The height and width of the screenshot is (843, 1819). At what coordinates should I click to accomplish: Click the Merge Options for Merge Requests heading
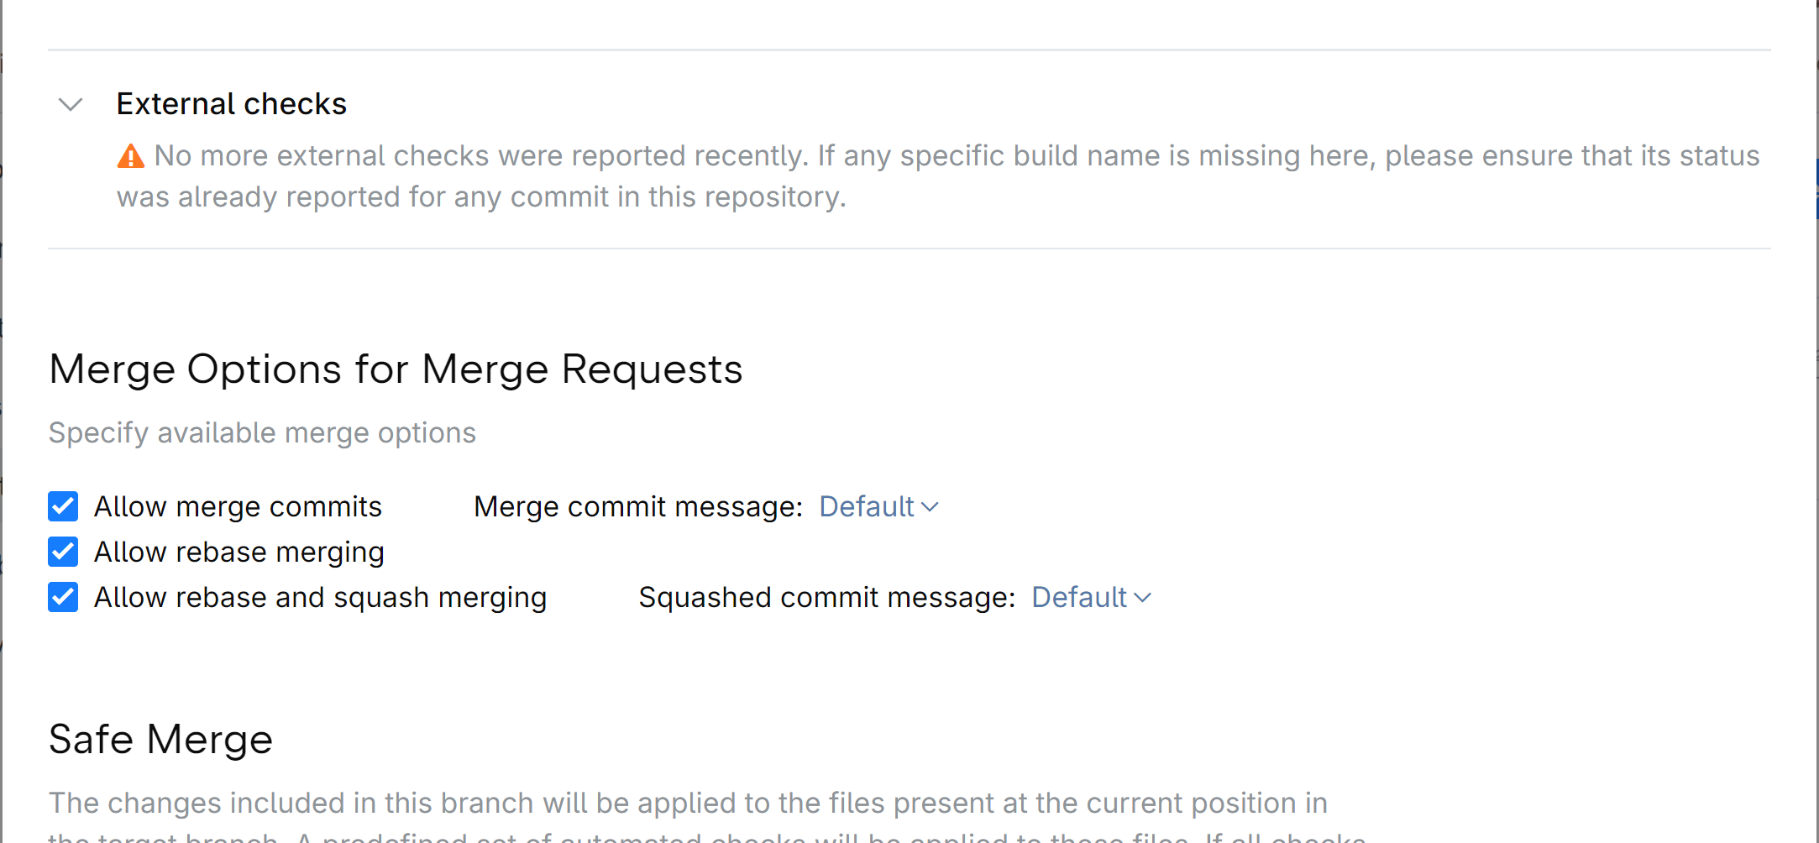click(396, 369)
